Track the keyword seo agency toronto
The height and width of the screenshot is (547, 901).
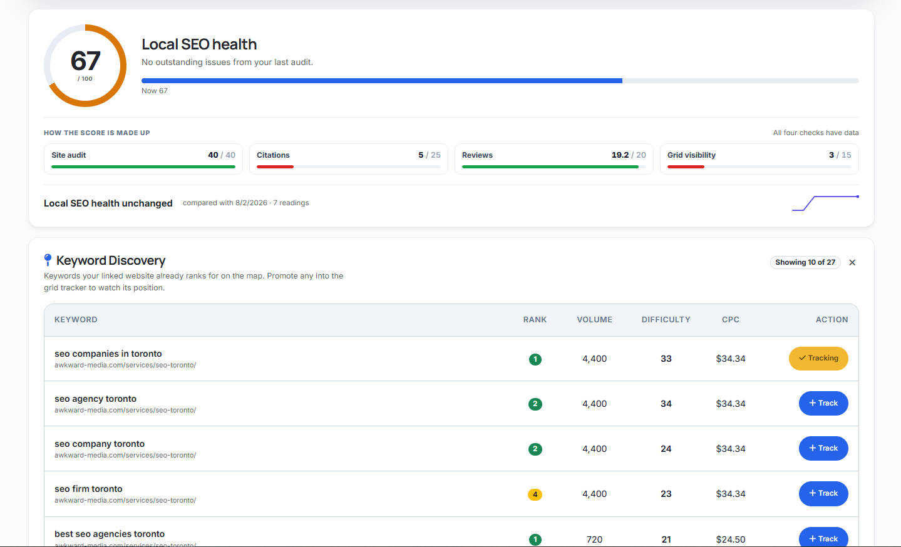tap(823, 403)
